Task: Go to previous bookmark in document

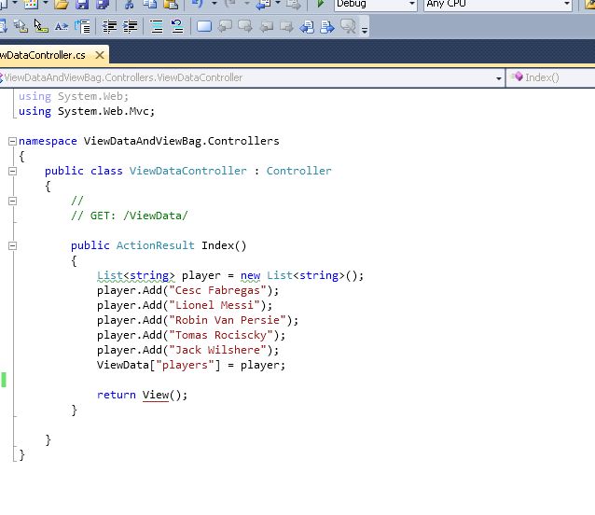Action: [x=307, y=26]
